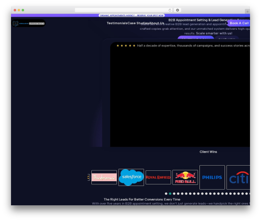This screenshot has height=221, width=261.
Task: Select the Philips logo card
Action: coord(212,177)
